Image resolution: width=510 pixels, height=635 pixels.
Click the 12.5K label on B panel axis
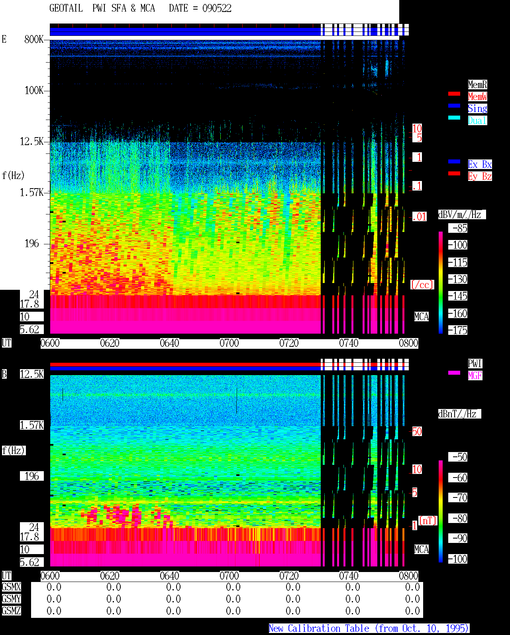(32, 374)
